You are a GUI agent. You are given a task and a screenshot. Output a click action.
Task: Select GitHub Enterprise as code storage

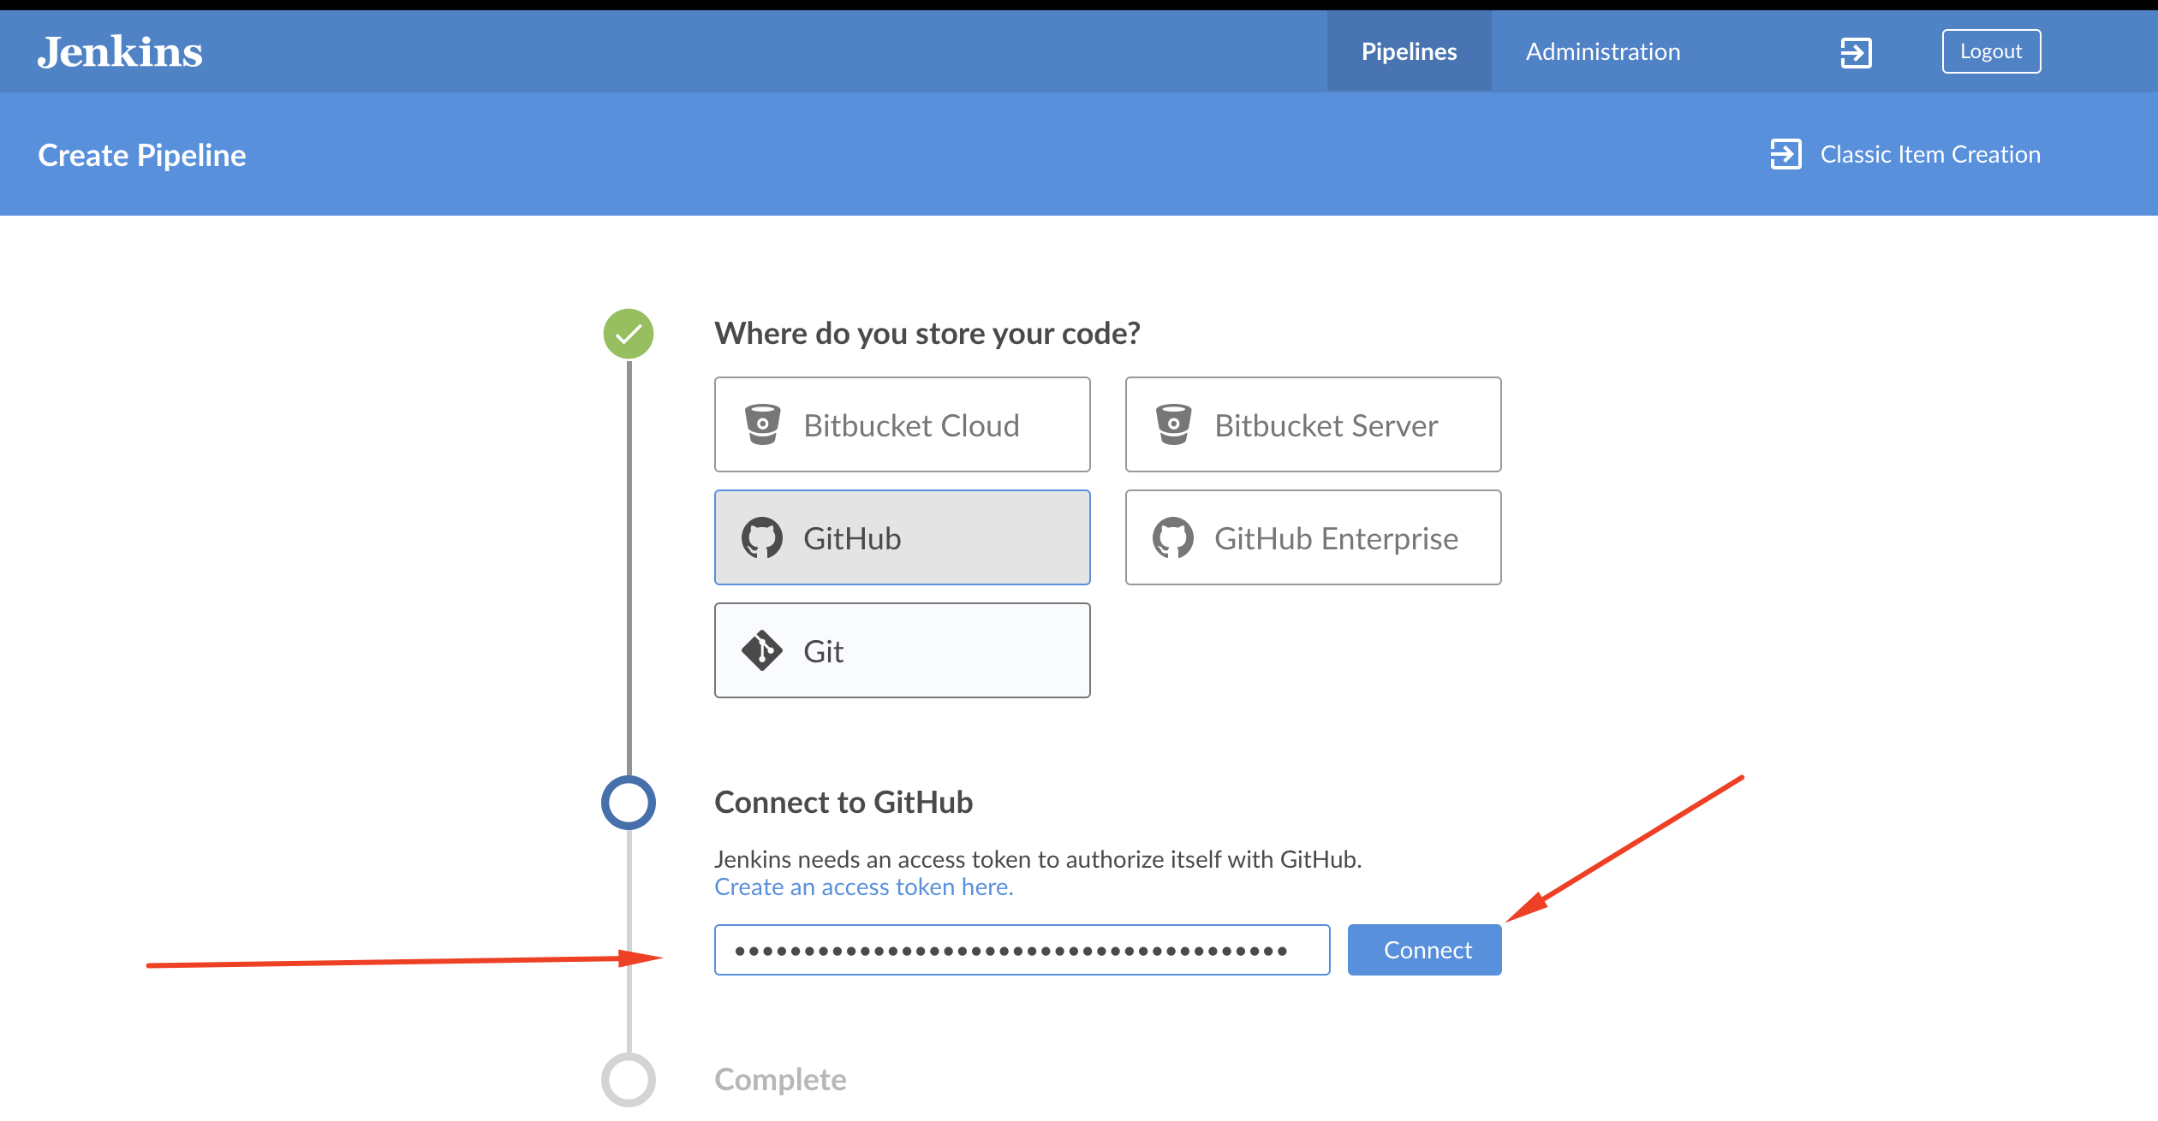[x=1312, y=537]
